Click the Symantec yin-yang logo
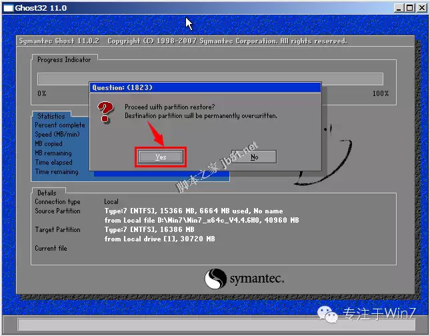The width and height of the screenshot is (430, 336). tap(215, 279)
